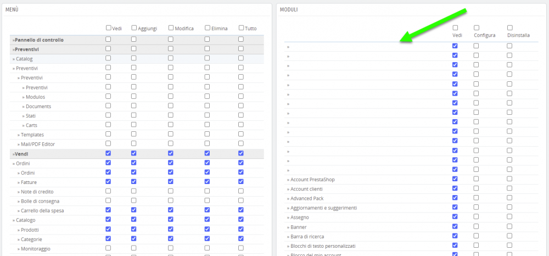Image resolution: width=549 pixels, height=256 pixels.
Task: Click the 'Mail/PDF Editor' row label
Action: click(38, 144)
